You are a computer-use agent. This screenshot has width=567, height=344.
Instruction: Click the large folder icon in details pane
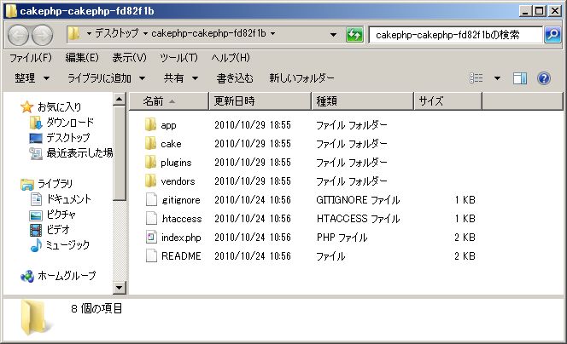point(35,318)
